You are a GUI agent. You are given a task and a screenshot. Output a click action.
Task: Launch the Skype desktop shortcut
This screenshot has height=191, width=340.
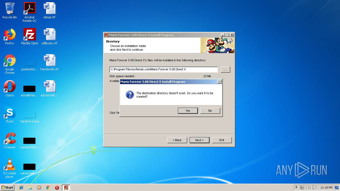click(x=10, y=115)
